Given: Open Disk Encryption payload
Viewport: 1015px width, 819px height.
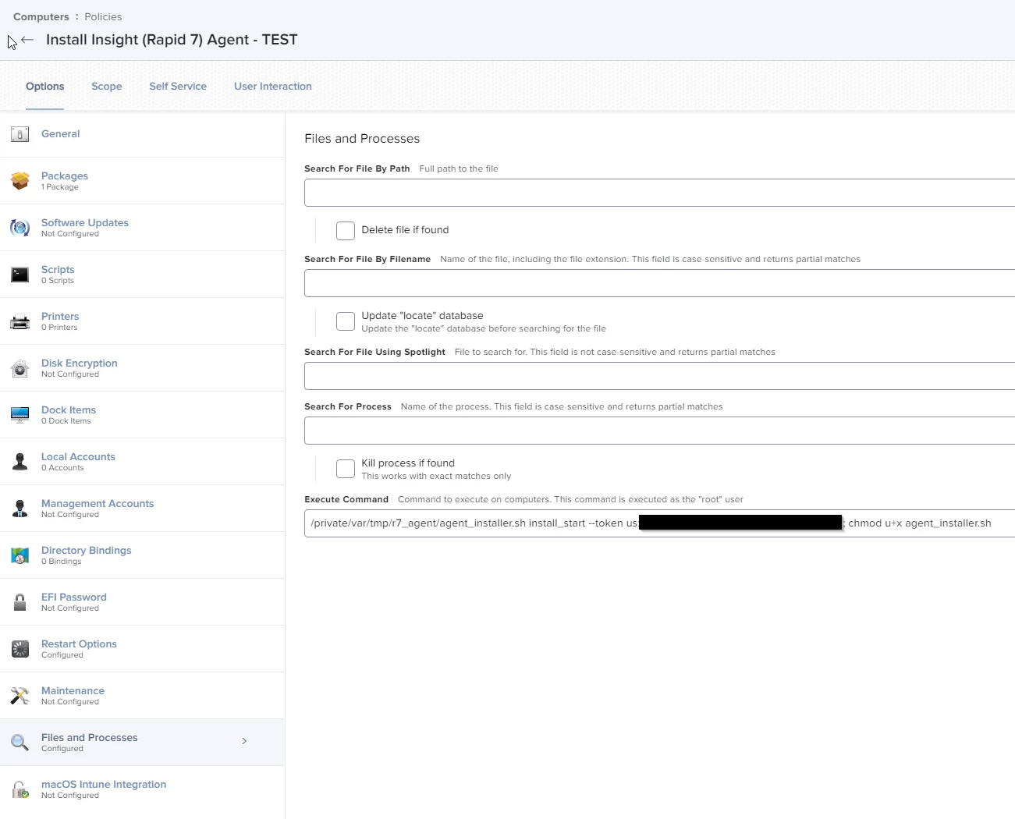Looking at the screenshot, I should (142, 368).
